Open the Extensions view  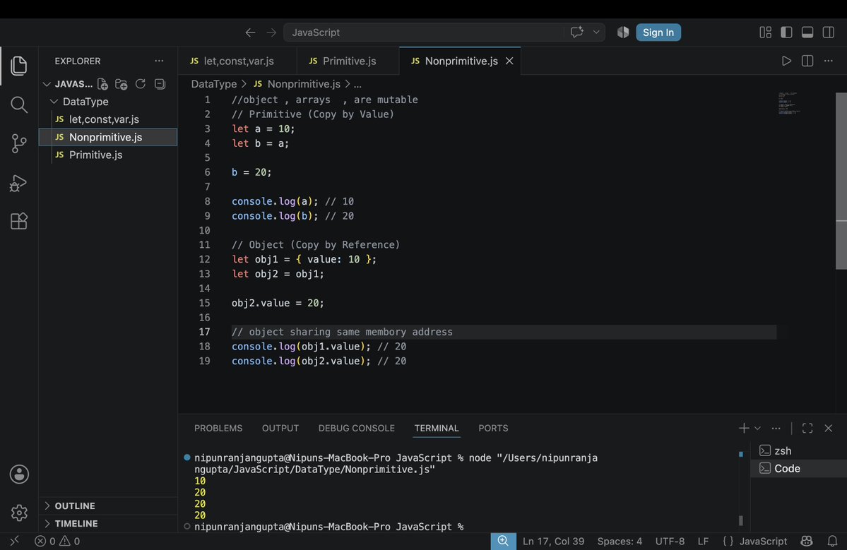point(19,221)
